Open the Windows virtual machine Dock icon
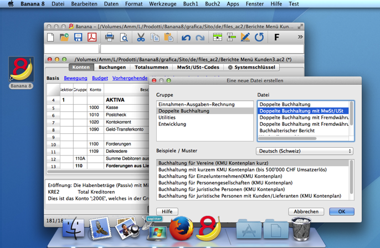The image size is (380, 248). 155,229
